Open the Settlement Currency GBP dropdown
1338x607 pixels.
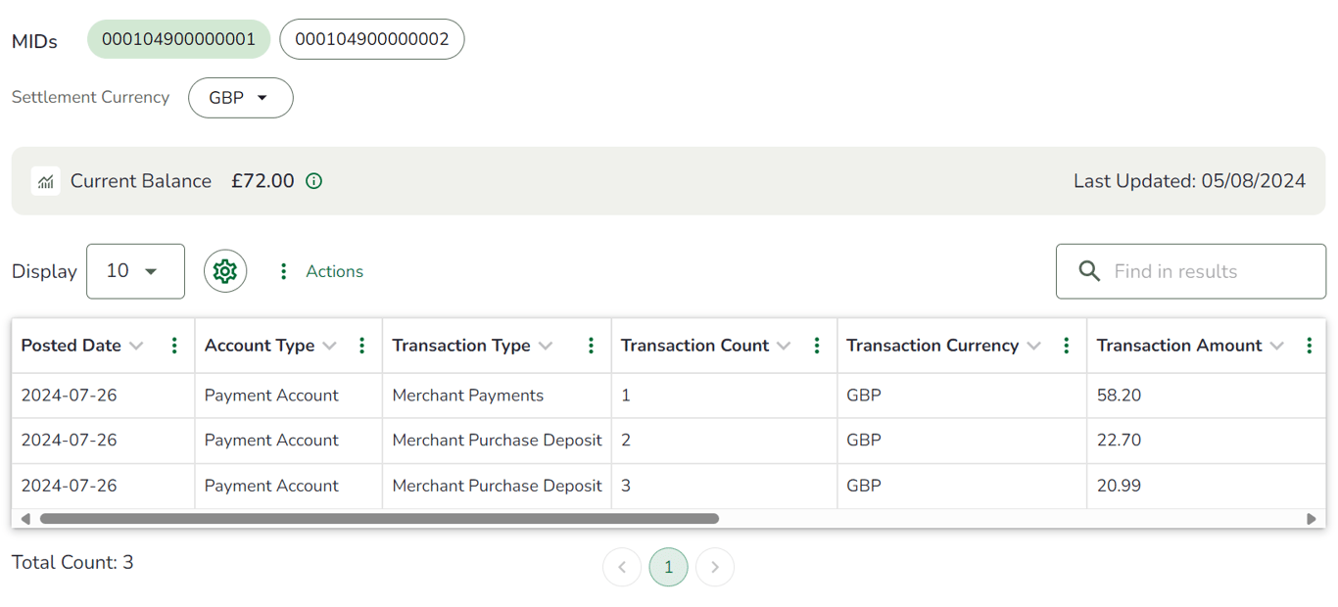pos(240,98)
